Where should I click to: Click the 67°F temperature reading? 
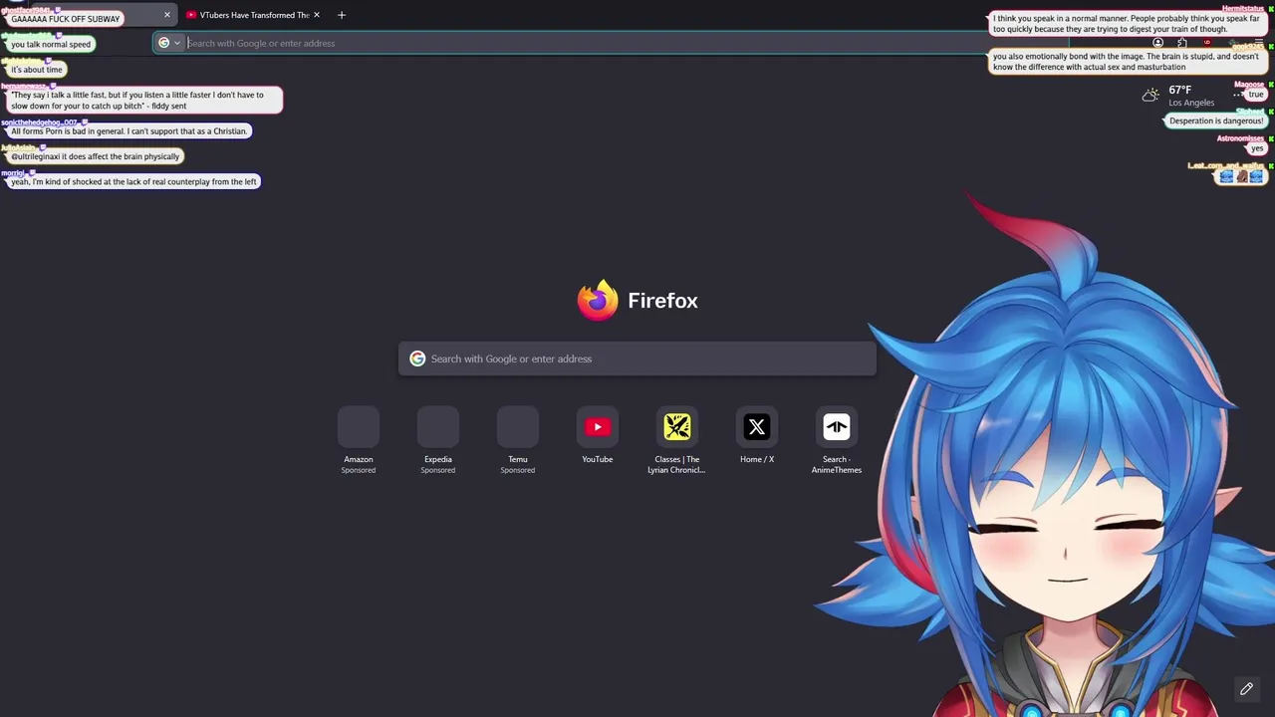[1180, 90]
